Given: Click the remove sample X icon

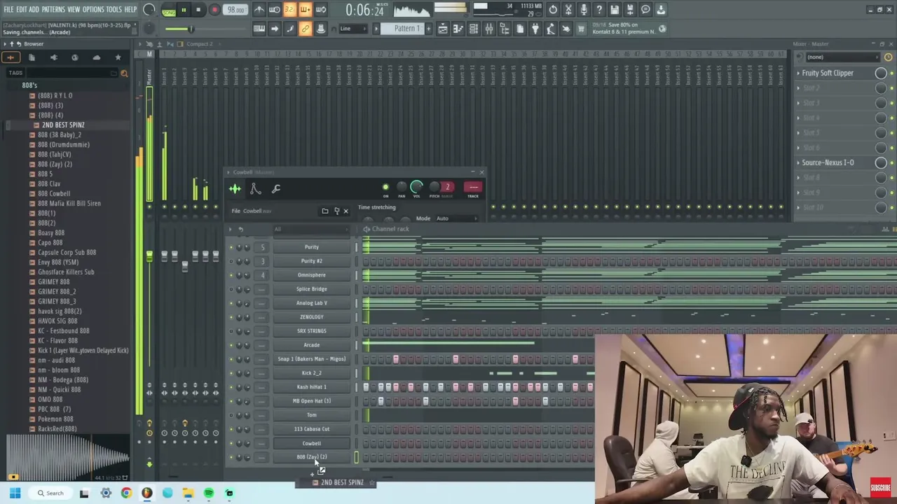Looking at the screenshot, I should click(345, 211).
